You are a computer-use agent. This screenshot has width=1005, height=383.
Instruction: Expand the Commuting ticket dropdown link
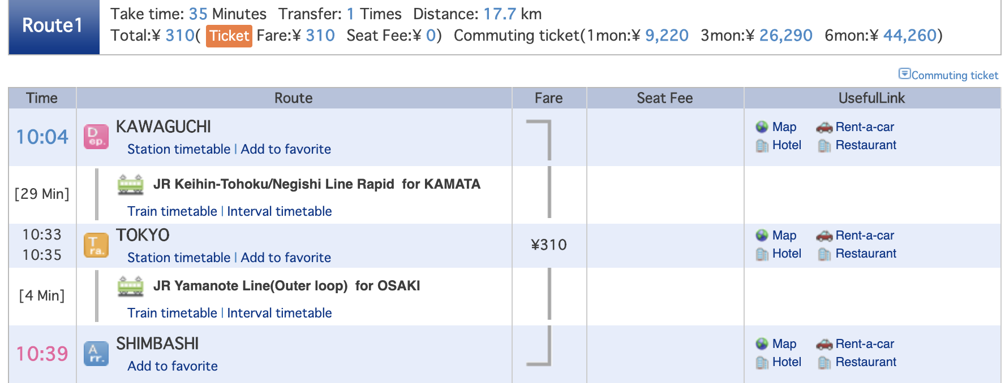948,75
